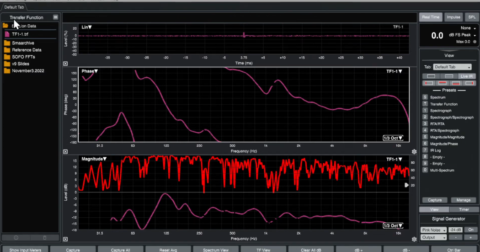
Task: Open Phase graph settings gear
Action: tap(414, 151)
